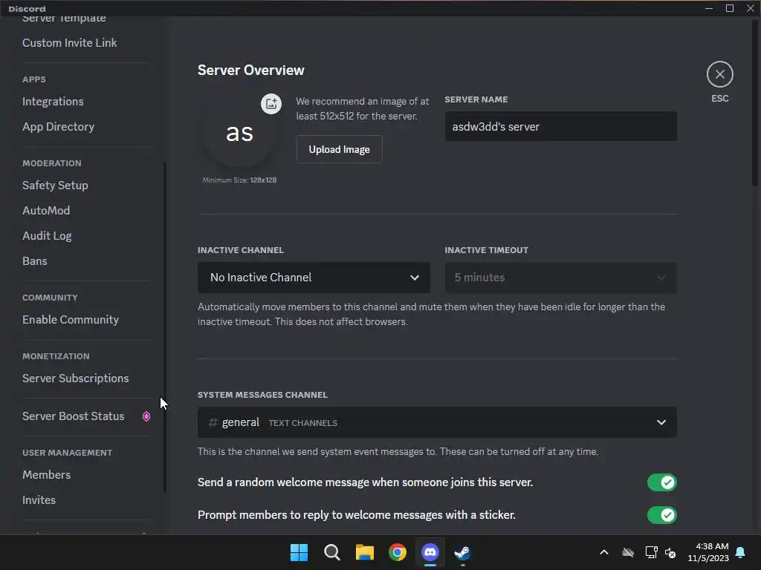Select AutoMod in sidebar

pyautogui.click(x=46, y=210)
